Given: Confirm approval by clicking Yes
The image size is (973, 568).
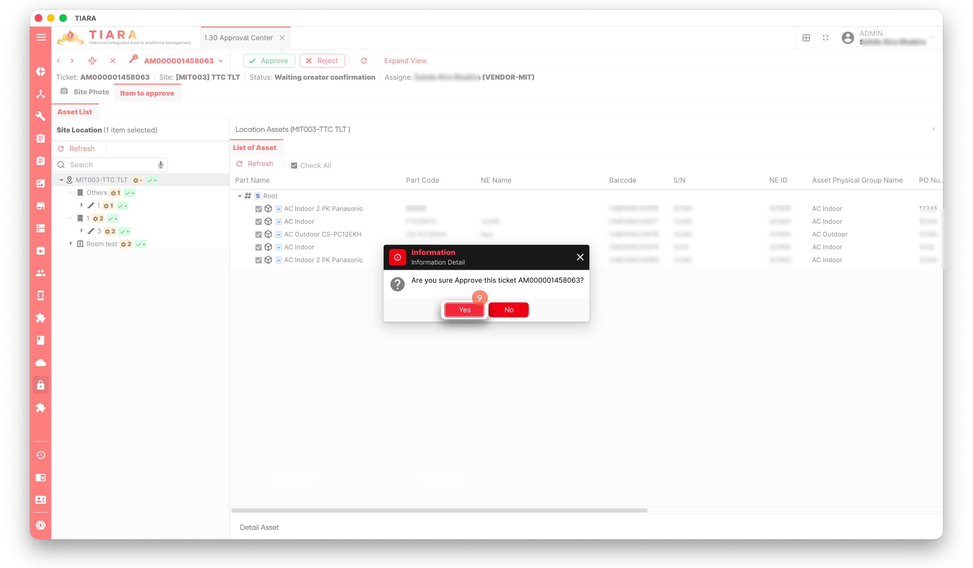Looking at the screenshot, I should tap(465, 310).
